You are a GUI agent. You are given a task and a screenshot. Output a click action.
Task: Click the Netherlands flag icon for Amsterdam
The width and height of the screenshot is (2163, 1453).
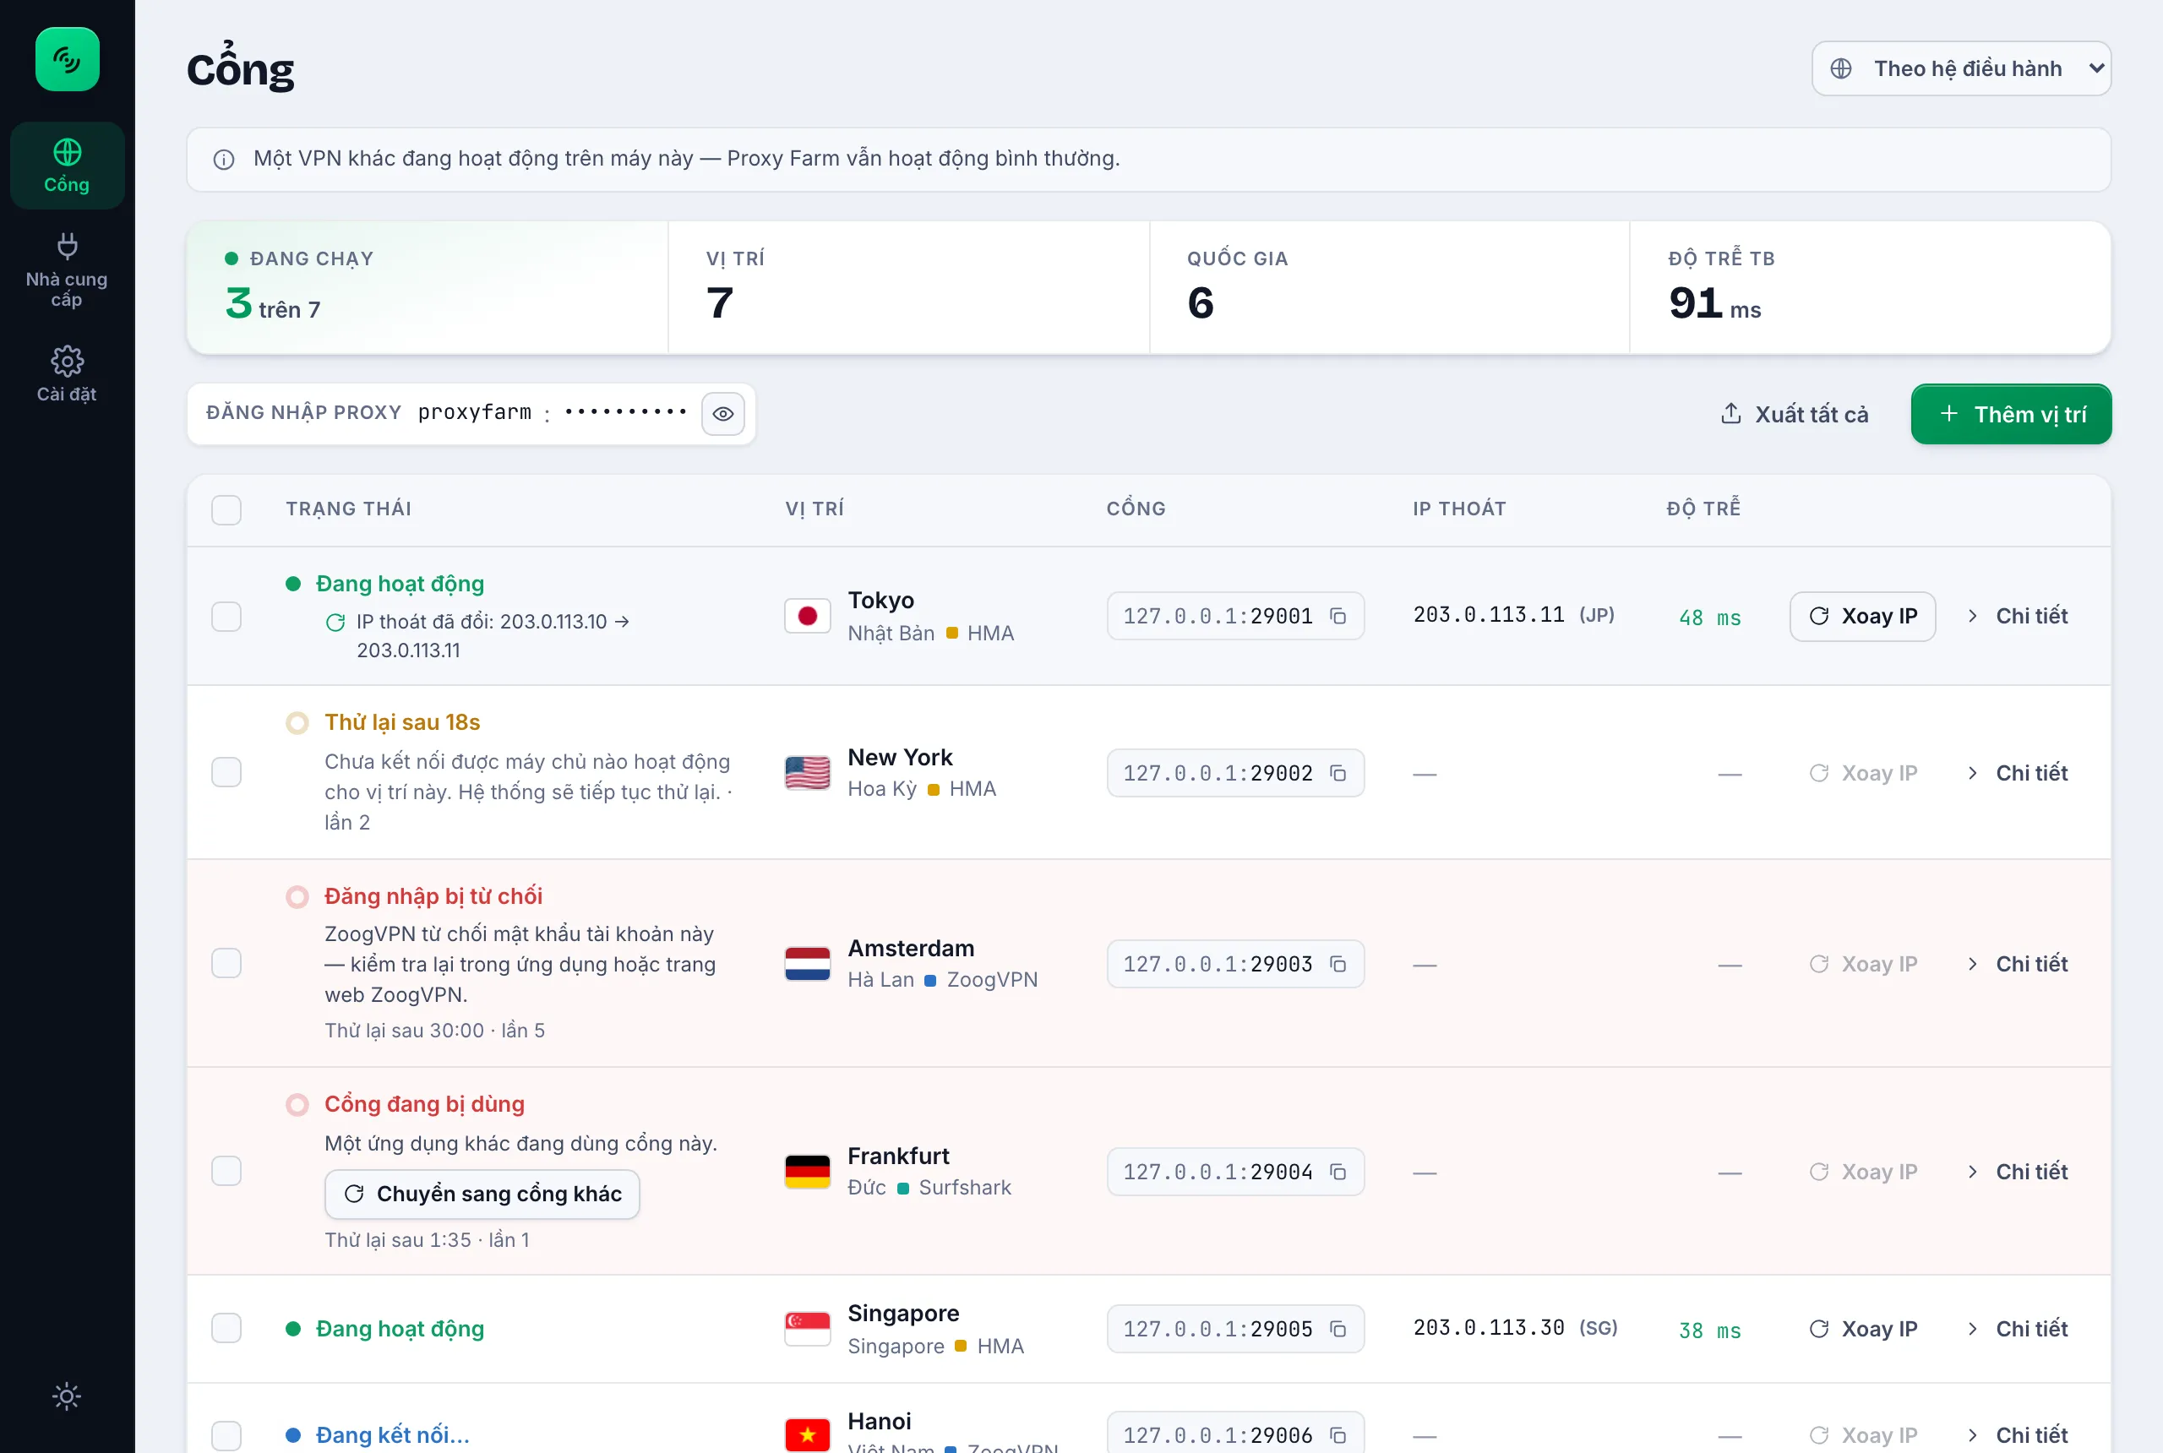pyautogui.click(x=807, y=964)
